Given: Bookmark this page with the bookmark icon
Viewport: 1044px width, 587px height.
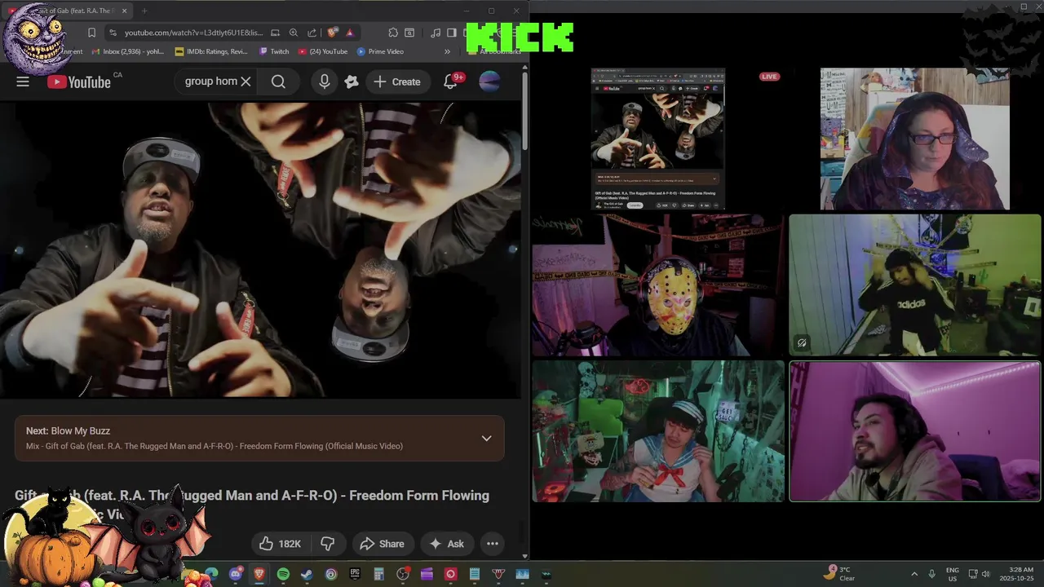Looking at the screenshot, I should (91, 33).
